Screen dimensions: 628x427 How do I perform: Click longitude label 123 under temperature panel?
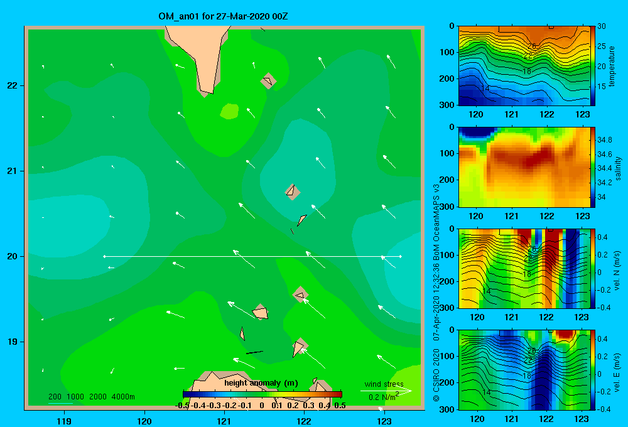point(582,114)
